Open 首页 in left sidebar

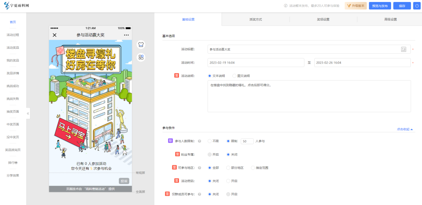coord(13,22)
